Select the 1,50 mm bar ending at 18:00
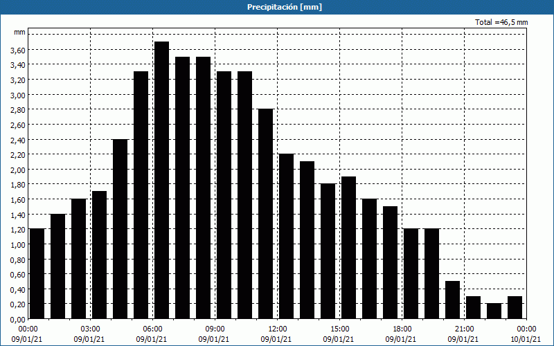Viewport: 554px width, 346px height. (x=391, y=263)
